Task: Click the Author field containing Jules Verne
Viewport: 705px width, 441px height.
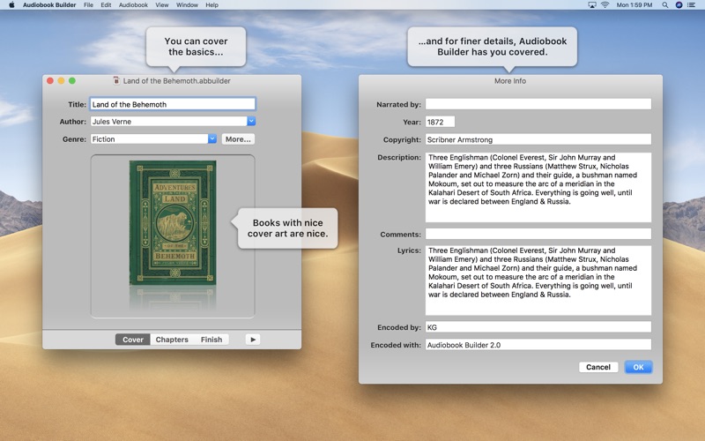Action: 168,122
